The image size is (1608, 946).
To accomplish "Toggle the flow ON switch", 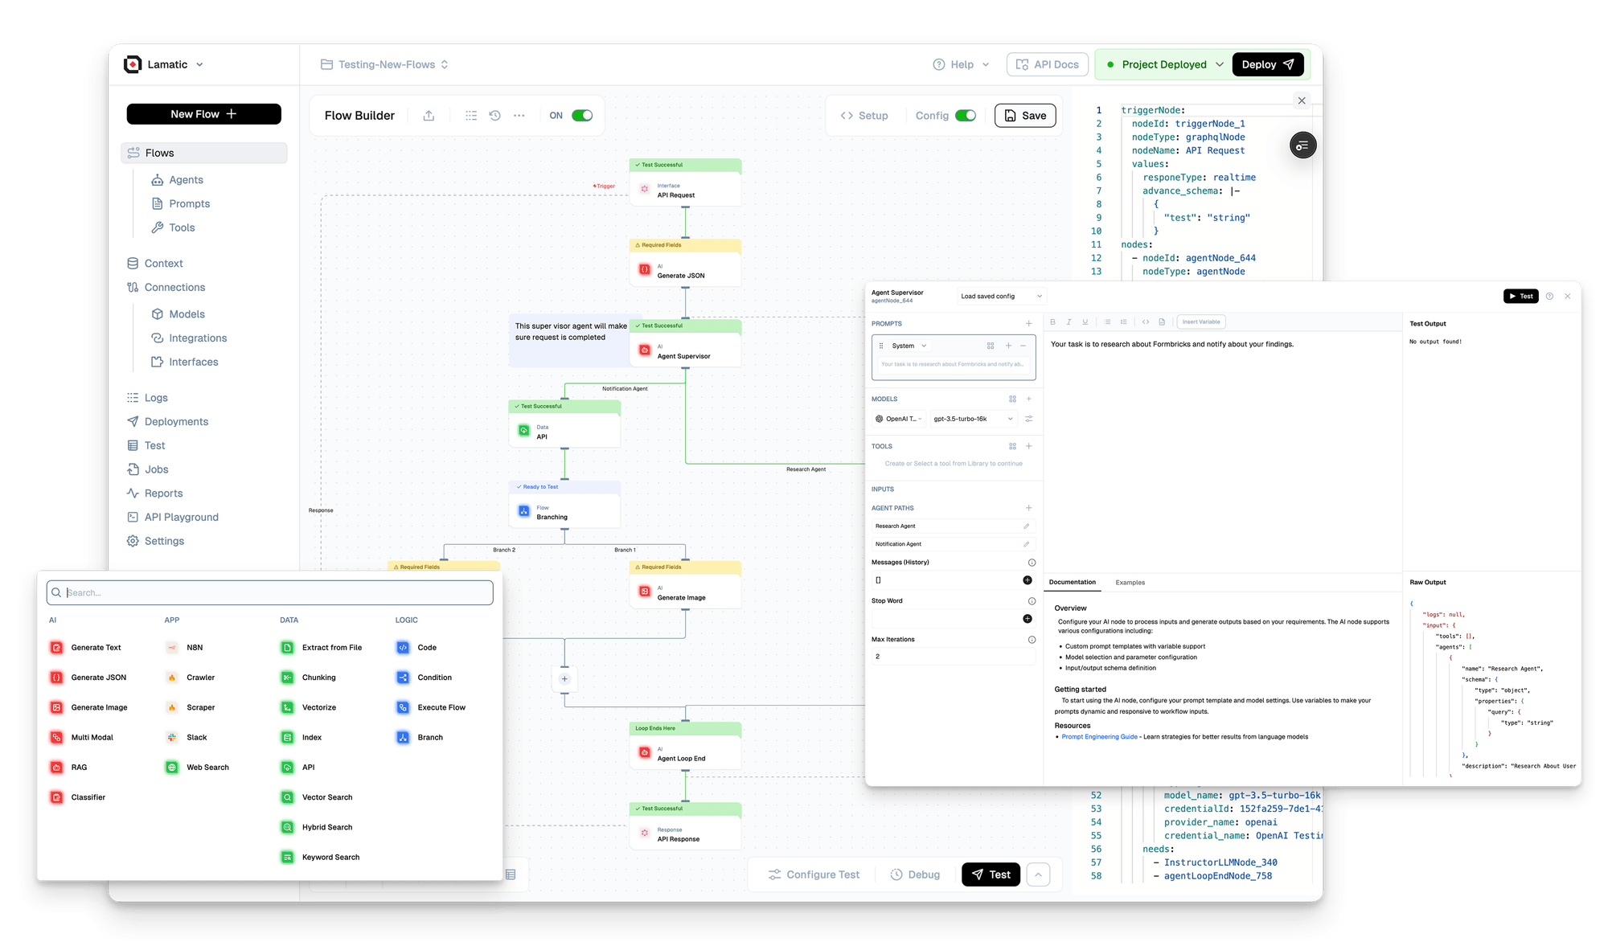I will click(x=582, y=116).
